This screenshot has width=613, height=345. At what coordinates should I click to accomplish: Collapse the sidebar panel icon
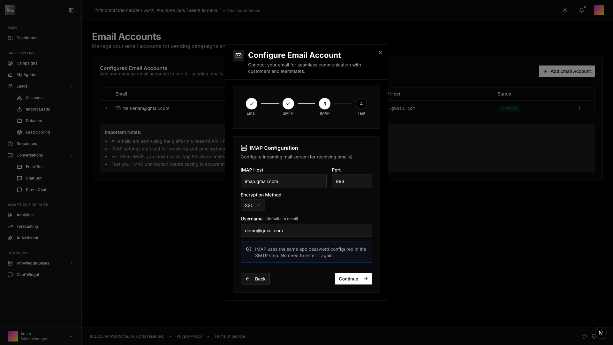pyautogui.click(x=71, y=10)
